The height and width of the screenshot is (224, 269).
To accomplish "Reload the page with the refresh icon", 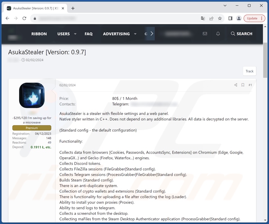I will tap(25, 18).
